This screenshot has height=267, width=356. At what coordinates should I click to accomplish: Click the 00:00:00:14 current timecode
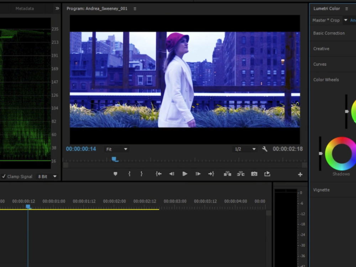pyautogui.click(x=81, y=149)
